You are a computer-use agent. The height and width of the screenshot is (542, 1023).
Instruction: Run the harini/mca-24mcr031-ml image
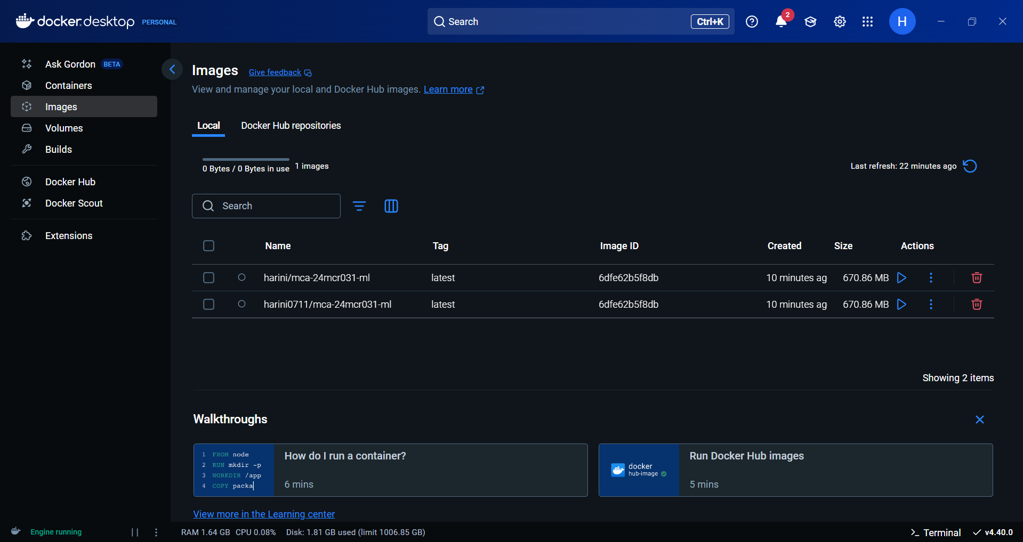(x=901, y=277)
